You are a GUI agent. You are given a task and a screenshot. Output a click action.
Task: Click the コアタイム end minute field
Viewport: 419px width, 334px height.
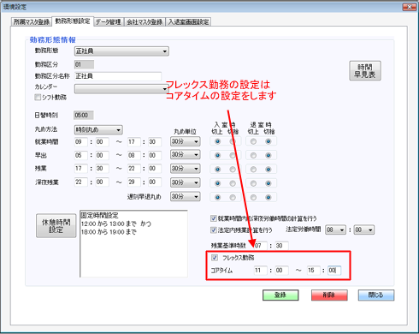[334, 271]
